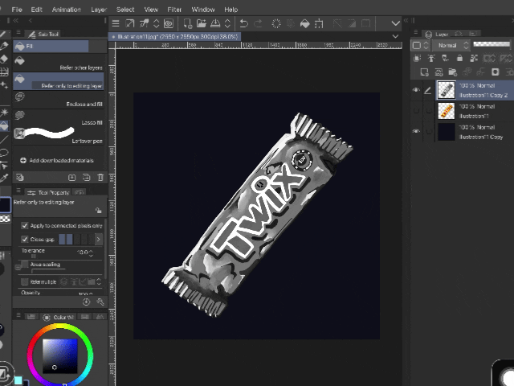The width and height of the screenshot is (514, 386).
Task: Expand the command bar overflow chevron
Action: (x=396, y=23)
